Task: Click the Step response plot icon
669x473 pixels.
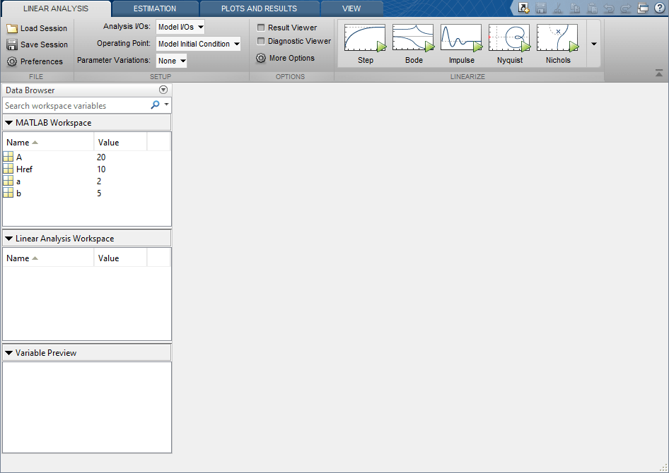Action: 365,38
